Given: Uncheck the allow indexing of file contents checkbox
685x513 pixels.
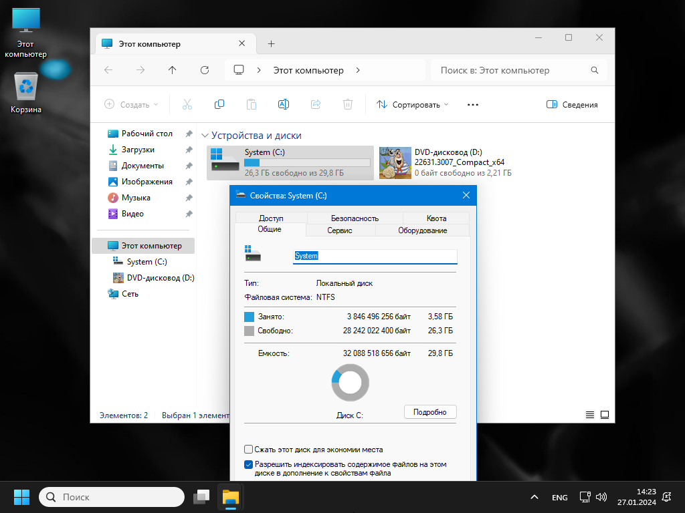Looking at the screenshot, I should point(249,464).
